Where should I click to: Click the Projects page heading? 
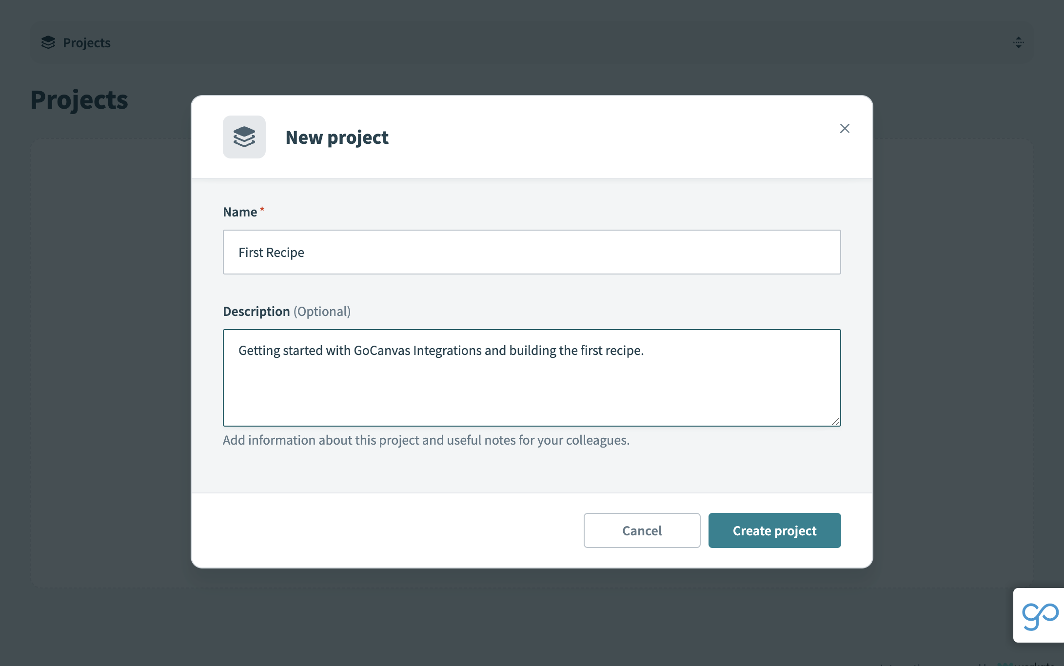(79, 100)
